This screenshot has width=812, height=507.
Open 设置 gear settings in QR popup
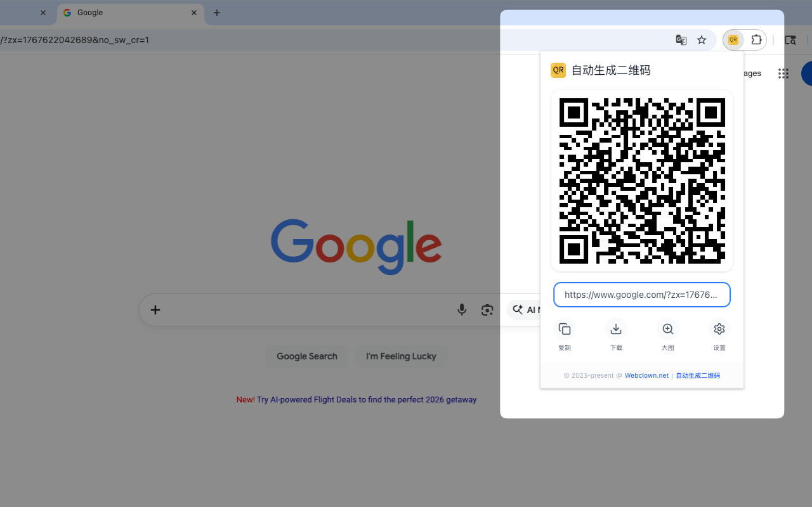coord(719,329)
